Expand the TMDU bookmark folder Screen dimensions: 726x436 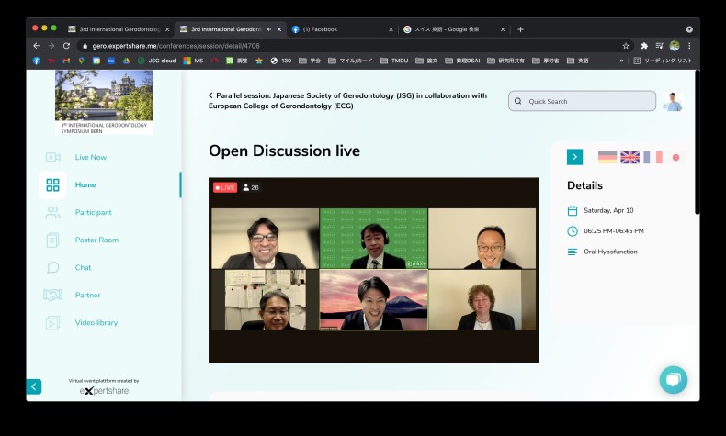(394, 61)
